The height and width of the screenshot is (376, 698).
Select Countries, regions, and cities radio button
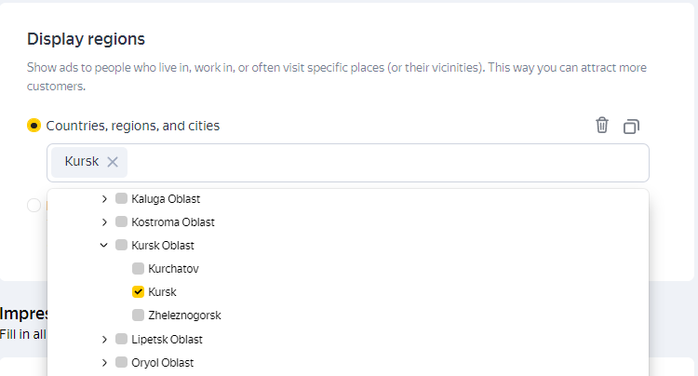(x=34, y=125)
